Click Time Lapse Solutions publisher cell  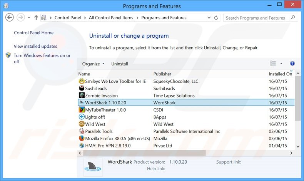(174, 96)
